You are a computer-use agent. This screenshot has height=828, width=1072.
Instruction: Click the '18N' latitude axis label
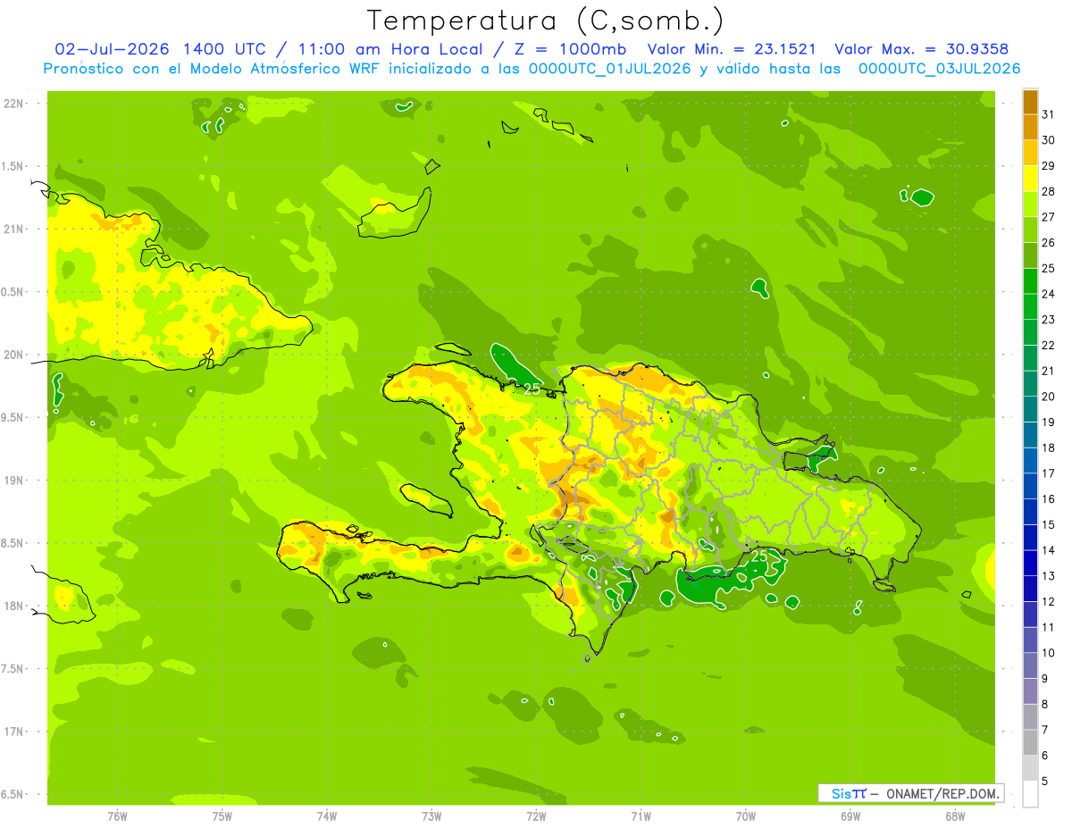13,606
